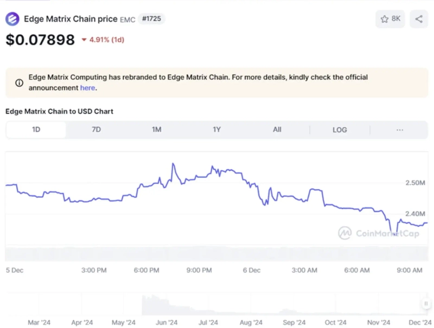Click the EMC ticker symbol
This screenshot has width=434, height=328.
127,20
